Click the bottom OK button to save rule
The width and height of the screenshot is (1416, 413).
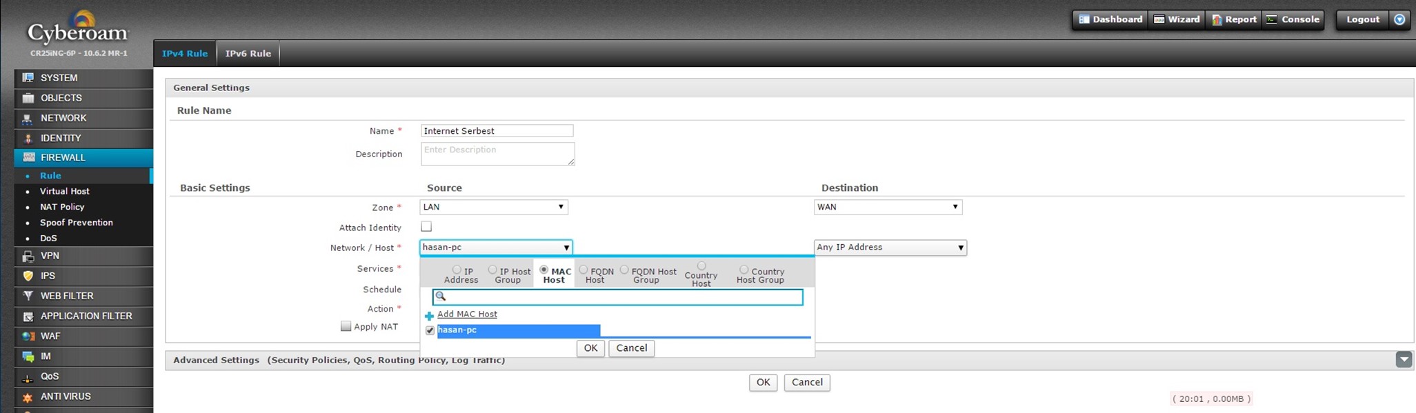[x=763, y=383]
